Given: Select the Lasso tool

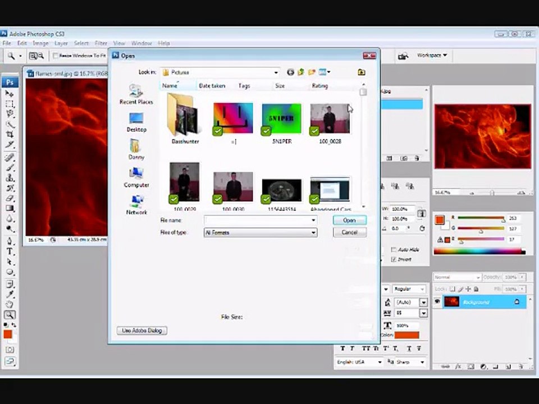Looking at the screenshot, I should [10, 114].
